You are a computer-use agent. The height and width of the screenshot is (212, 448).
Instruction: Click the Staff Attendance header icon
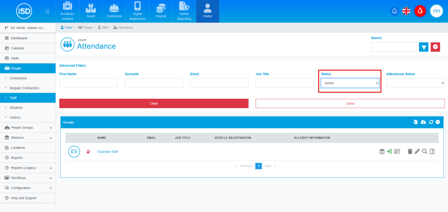[x=67, y=44]
